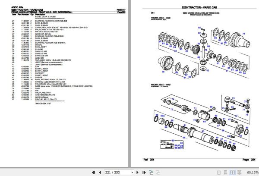Screen dimensions: 259x176
Task: Switch to single page view
Action: (x=219, y=173)
